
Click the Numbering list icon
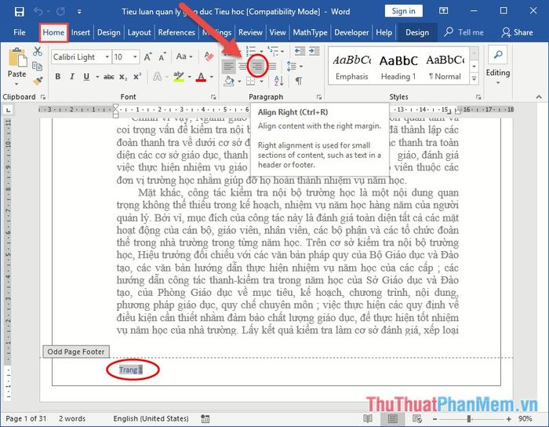253,51
